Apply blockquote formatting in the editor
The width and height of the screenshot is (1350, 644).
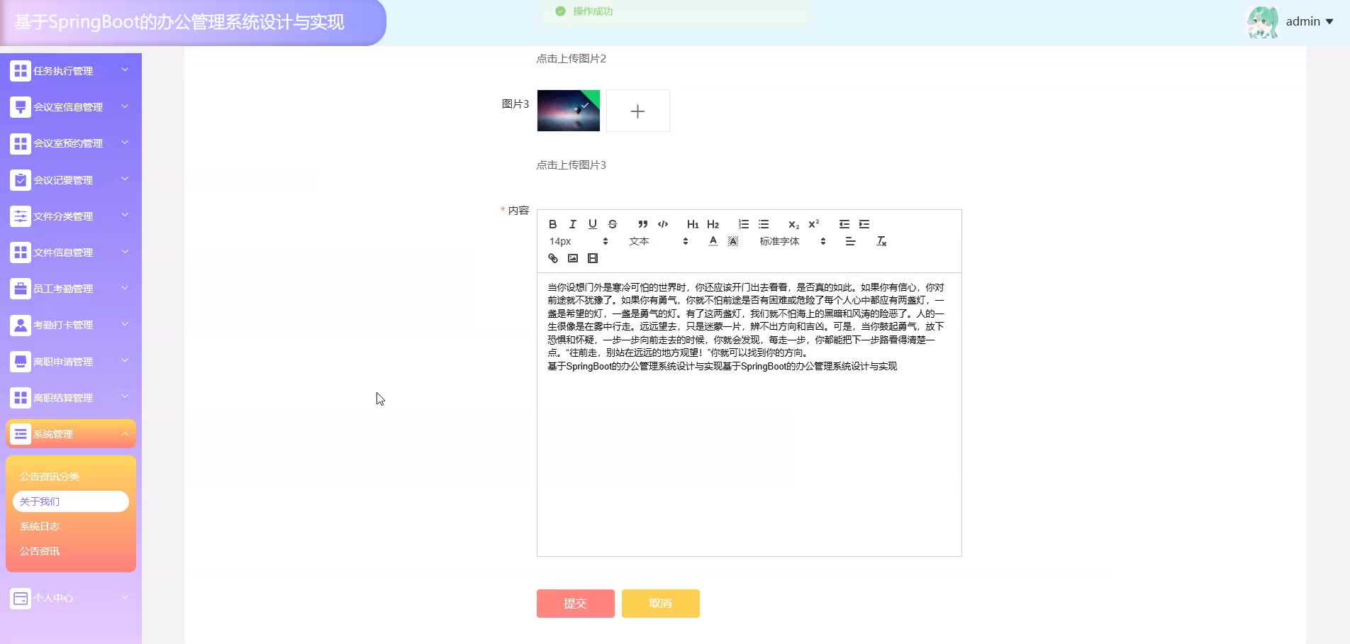[642, 224]
